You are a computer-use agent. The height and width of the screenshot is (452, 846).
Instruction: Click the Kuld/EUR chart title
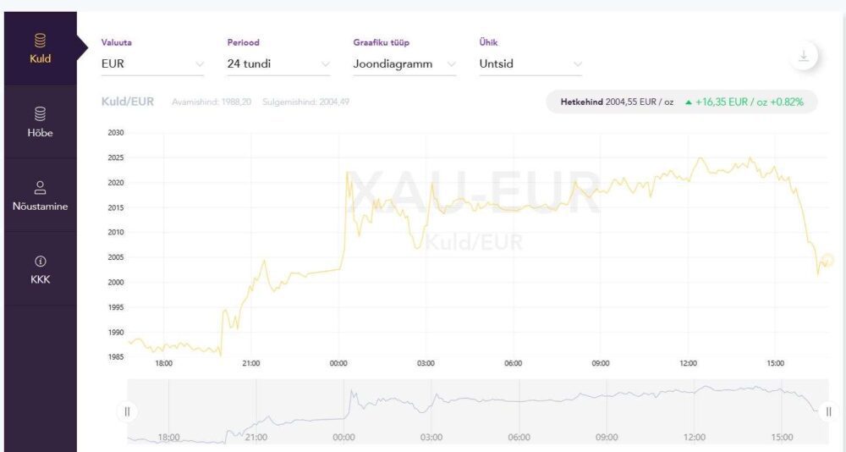pyautogui.click(x=128, y=102)
